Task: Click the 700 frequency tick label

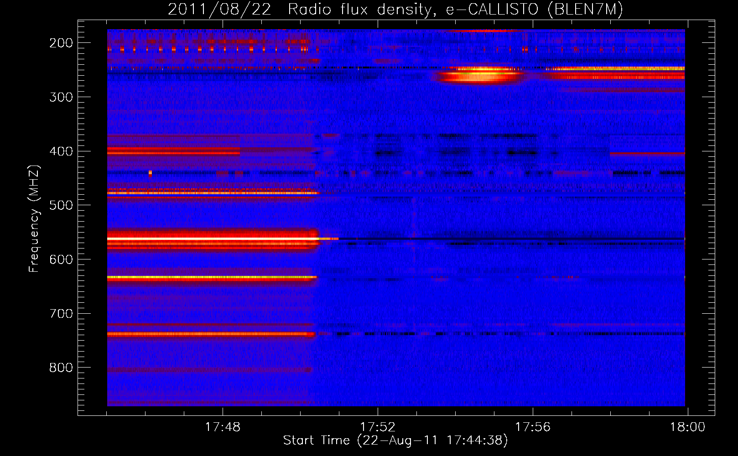Action: [x=61, y=314]
